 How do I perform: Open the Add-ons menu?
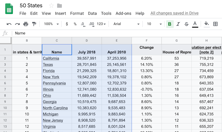tap(123, 13)
